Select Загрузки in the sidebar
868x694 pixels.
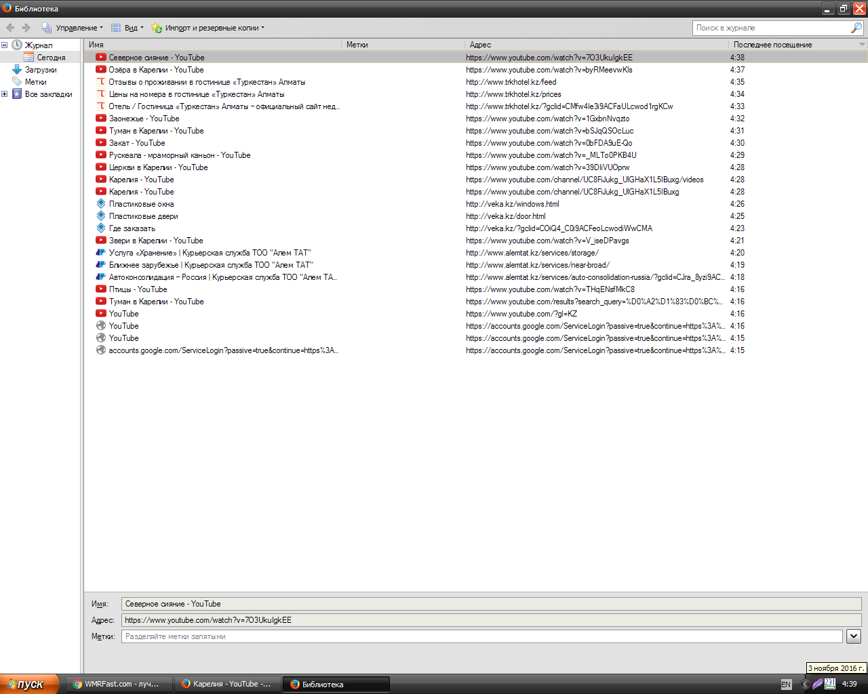point(41,70)
